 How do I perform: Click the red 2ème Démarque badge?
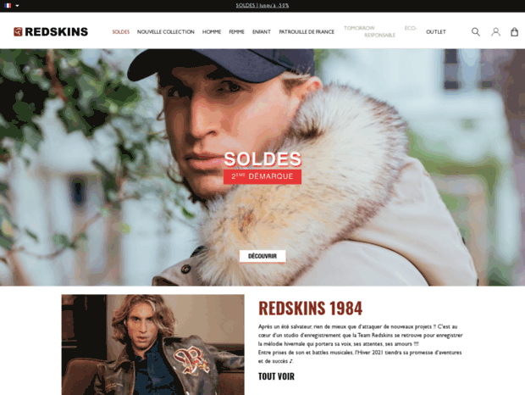click(x=262, y=176)
